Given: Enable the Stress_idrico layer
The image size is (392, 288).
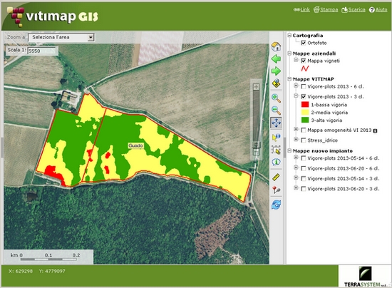Looking at the screenshot, I should (303, 140).
